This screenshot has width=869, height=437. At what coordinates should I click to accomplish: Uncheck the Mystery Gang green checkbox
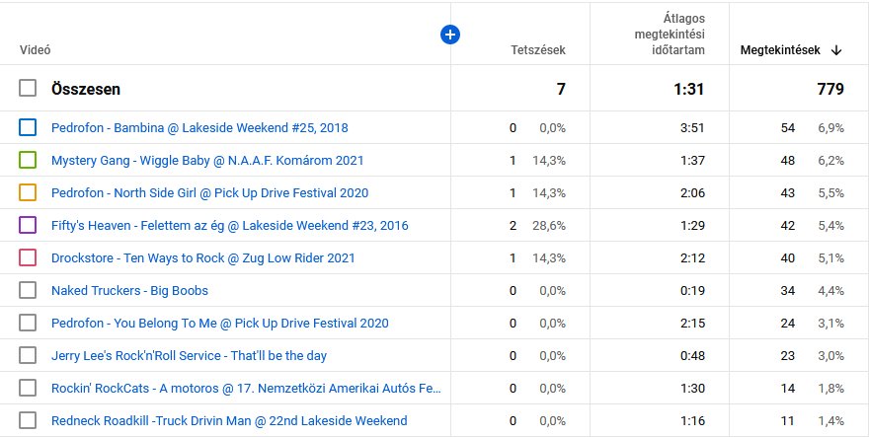point(28,160)
